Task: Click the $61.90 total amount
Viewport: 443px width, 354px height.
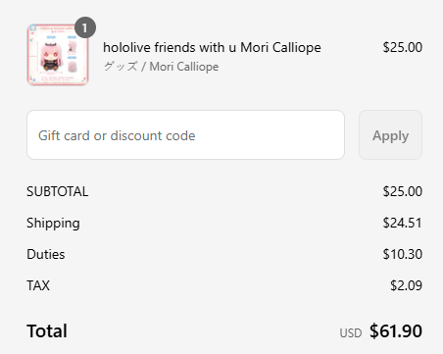Action: 396,331
